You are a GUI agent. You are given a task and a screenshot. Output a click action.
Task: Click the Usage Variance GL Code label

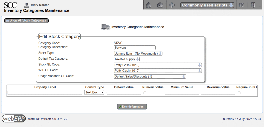[56, 76]
